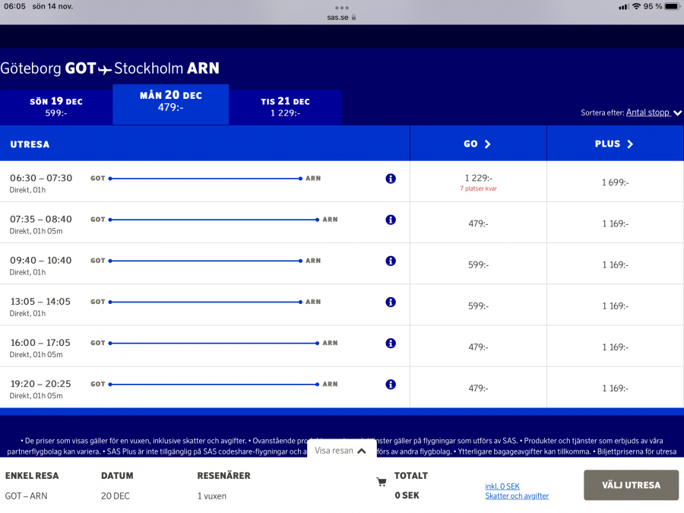Open the Antal stopp sort dropdown
Screen dimensions: 684x513
[x=652, y=112]
